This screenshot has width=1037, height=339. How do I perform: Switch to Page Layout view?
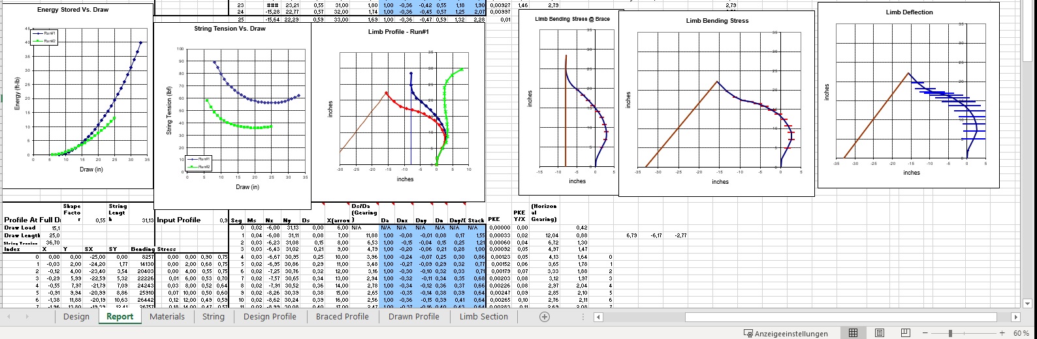pyautogui.click(x=880, y=333)
